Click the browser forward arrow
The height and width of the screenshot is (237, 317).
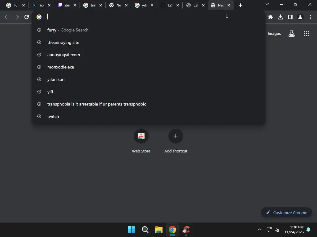tap(17, 17)
